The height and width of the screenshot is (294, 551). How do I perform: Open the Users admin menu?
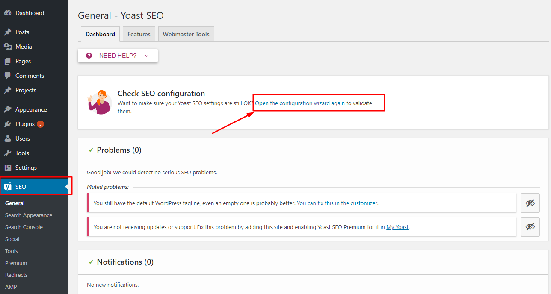point(34,138)
